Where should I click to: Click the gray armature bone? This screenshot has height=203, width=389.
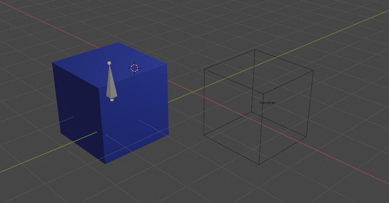tap(111, 81)
